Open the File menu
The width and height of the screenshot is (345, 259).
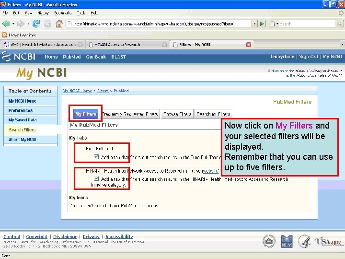point(5,13)
